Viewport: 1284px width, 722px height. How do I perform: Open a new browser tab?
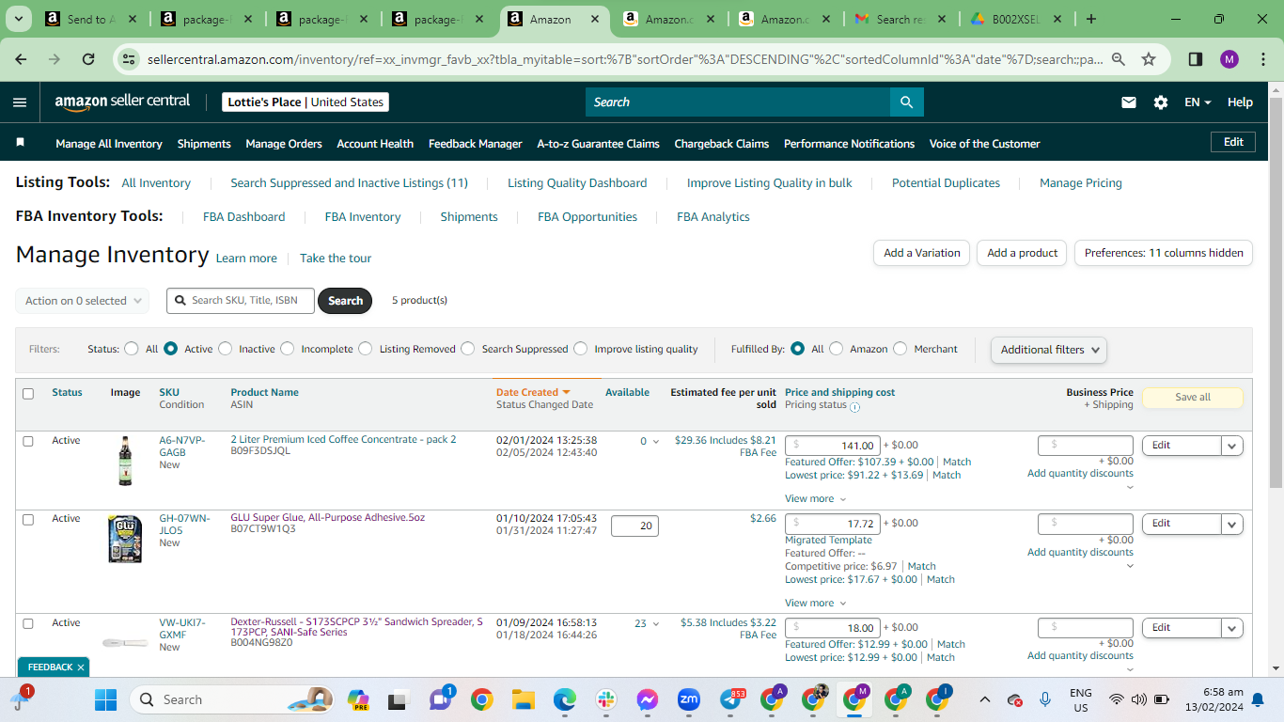(x=1090, y=19)
